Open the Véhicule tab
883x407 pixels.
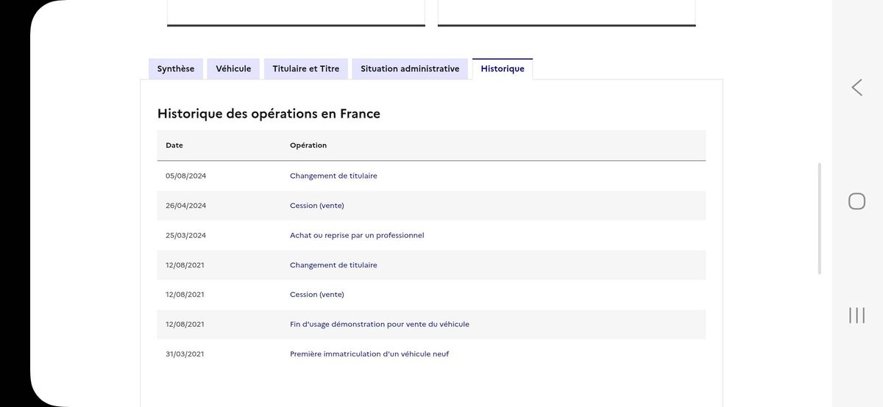pos(233,69)
